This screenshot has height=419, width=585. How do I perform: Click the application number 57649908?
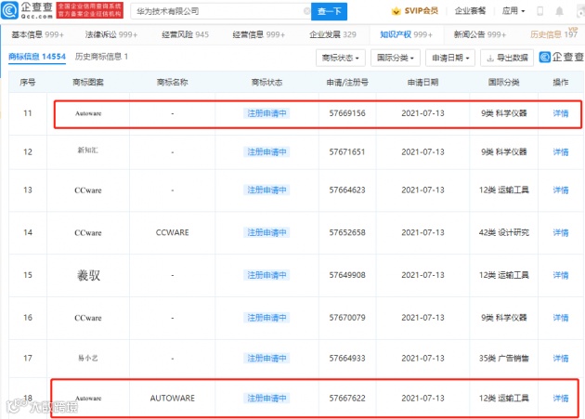coord(347,275)
